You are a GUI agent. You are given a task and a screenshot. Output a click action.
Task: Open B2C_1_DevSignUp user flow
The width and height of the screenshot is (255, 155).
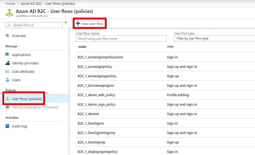point(91,142)
